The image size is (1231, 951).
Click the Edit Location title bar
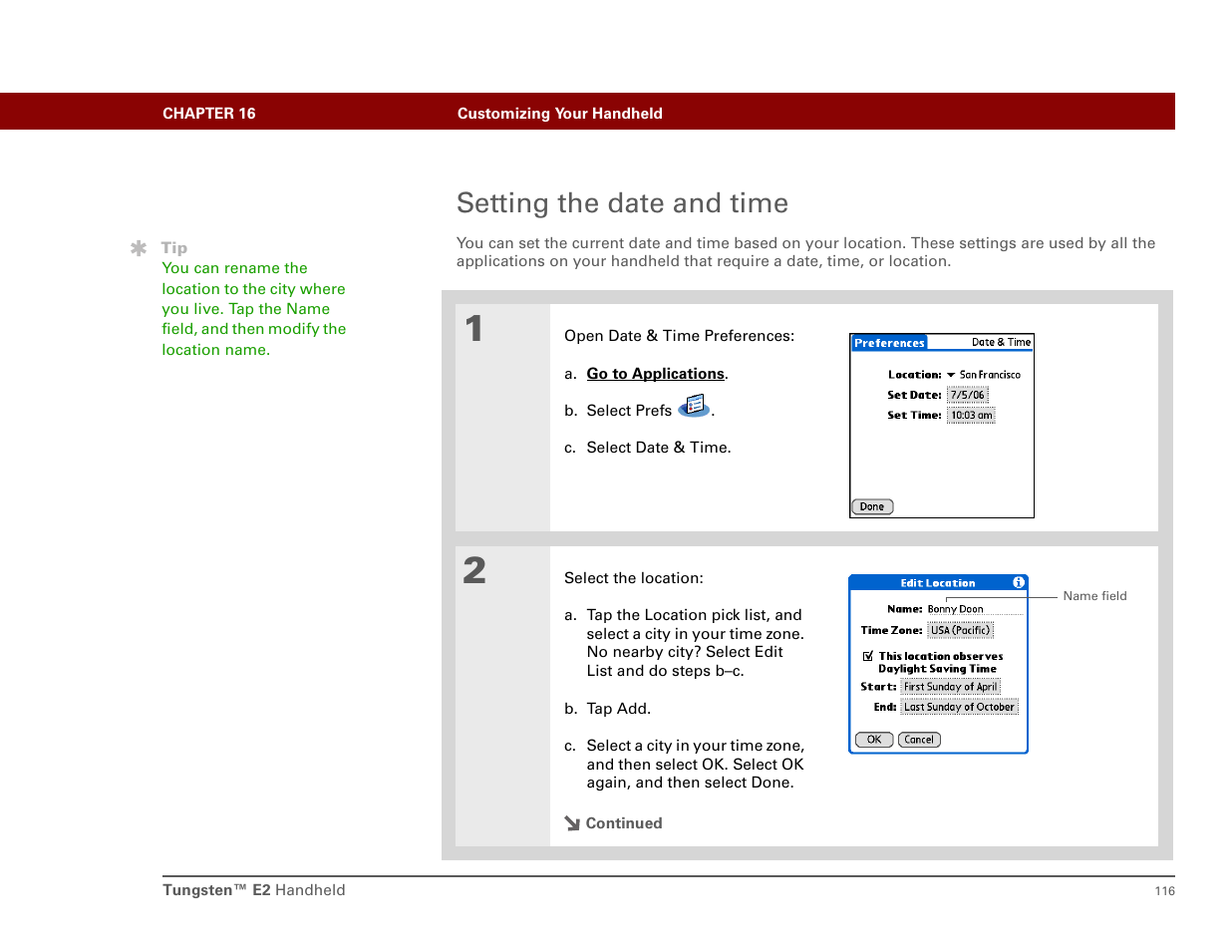click(x=938, y=582)
